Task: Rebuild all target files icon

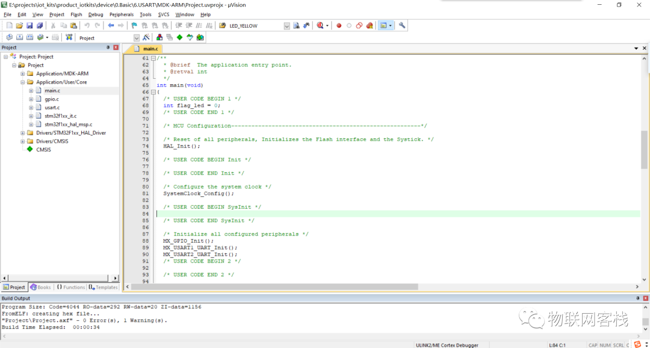Action: (30, 38)
